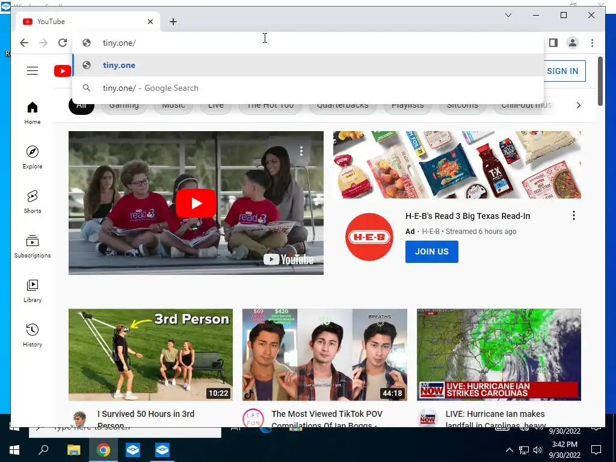616x462 pixels.
Task: Open Shorts in sidebar
Action: [32, 202]
